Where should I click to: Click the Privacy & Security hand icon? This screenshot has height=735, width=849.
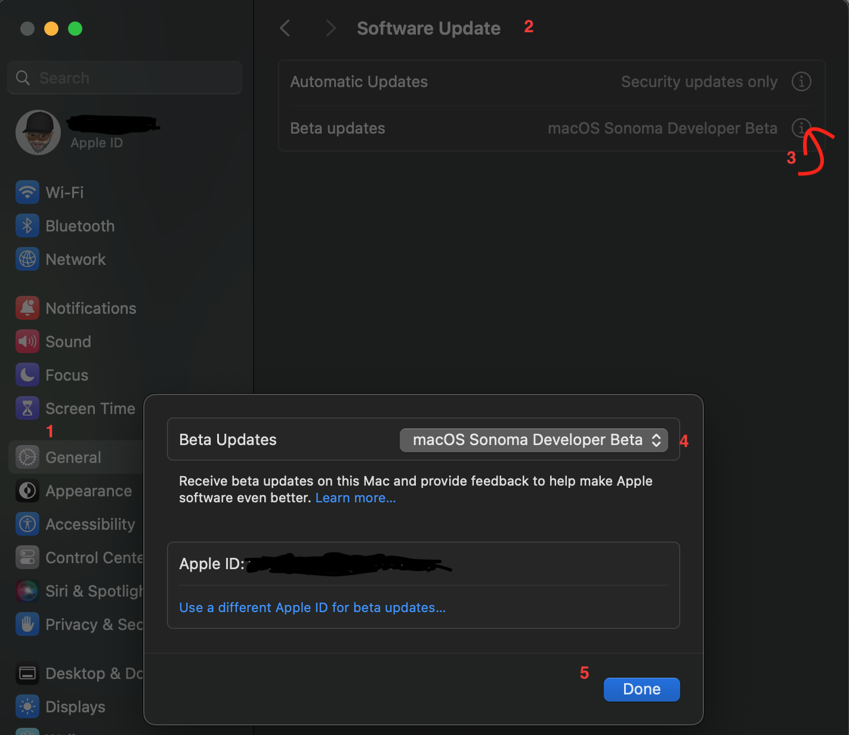point(27,624)
